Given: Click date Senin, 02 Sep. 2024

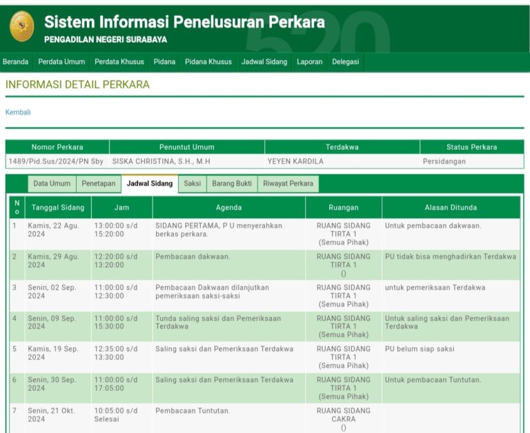Looking at the screenshot, I should tap(52, 291).
